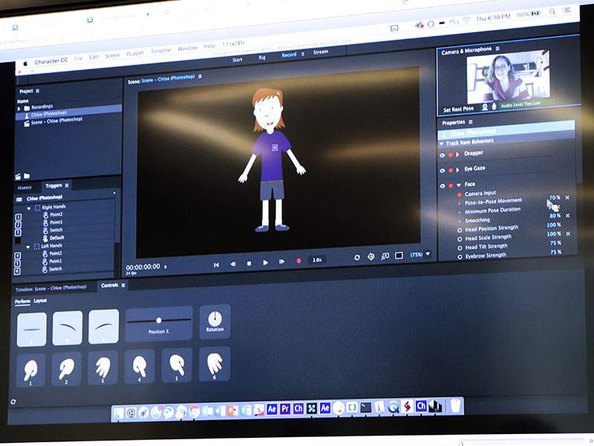
Task: Switch to the Rig workspace
Action: pos(262,57)
